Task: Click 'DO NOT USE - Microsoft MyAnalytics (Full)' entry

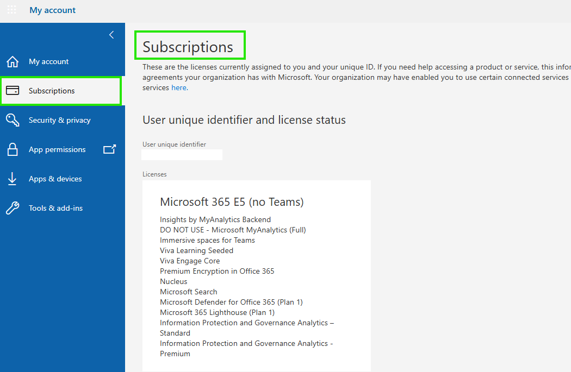Action: click(233, 230)
